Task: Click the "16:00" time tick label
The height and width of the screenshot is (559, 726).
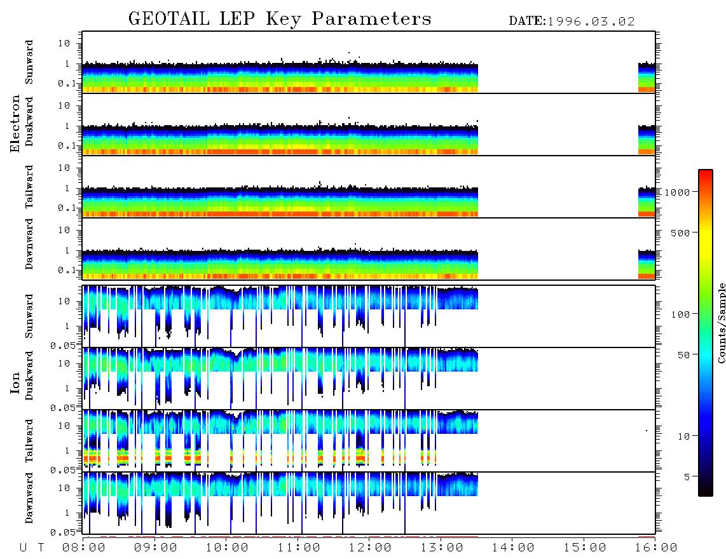Action: 656,548
